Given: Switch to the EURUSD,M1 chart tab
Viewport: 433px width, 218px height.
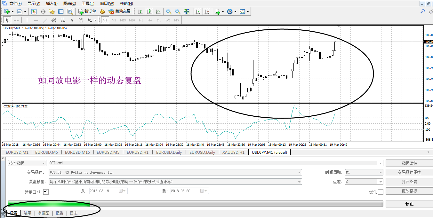Looking at the screenshot, I should pyautogui.click(x=17, y=152).
